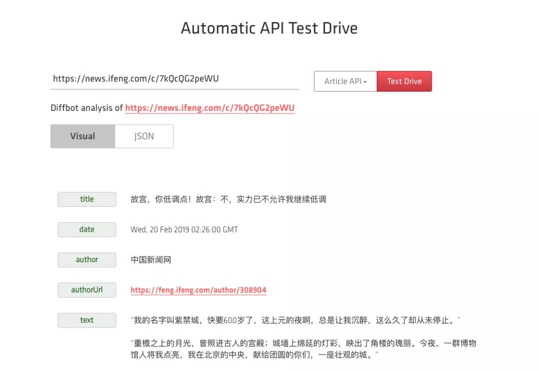Click the text field label
Screen dimensions: 539x371
(x=87, y=321)
